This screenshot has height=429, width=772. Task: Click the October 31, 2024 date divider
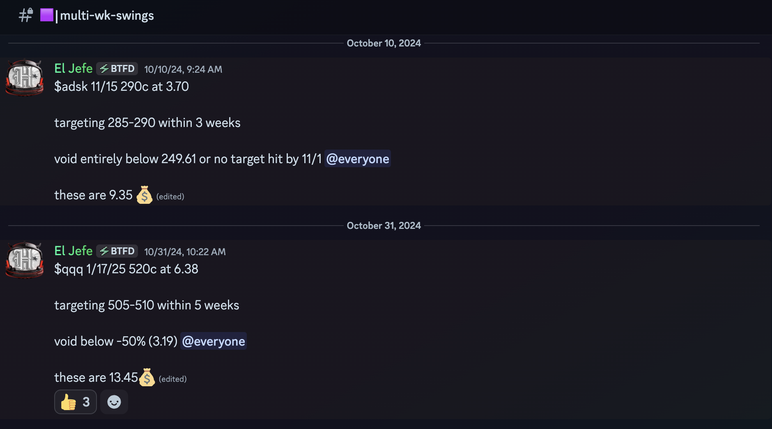[x=384, y=226]
